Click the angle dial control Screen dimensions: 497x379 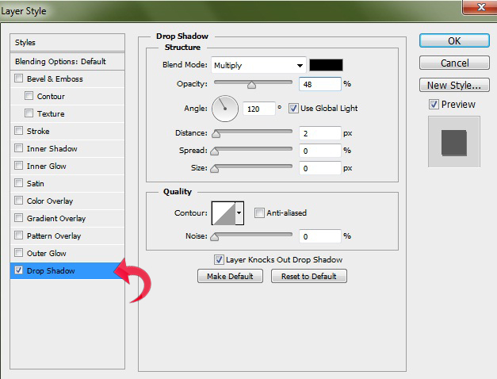tap(225, 108)
